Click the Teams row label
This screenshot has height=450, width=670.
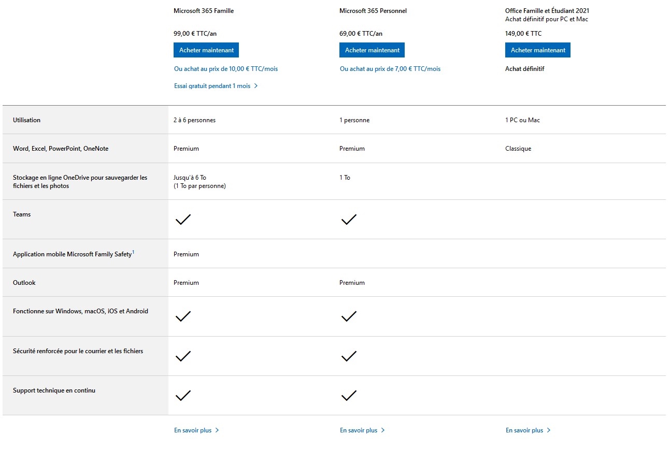tap(22, 214)
